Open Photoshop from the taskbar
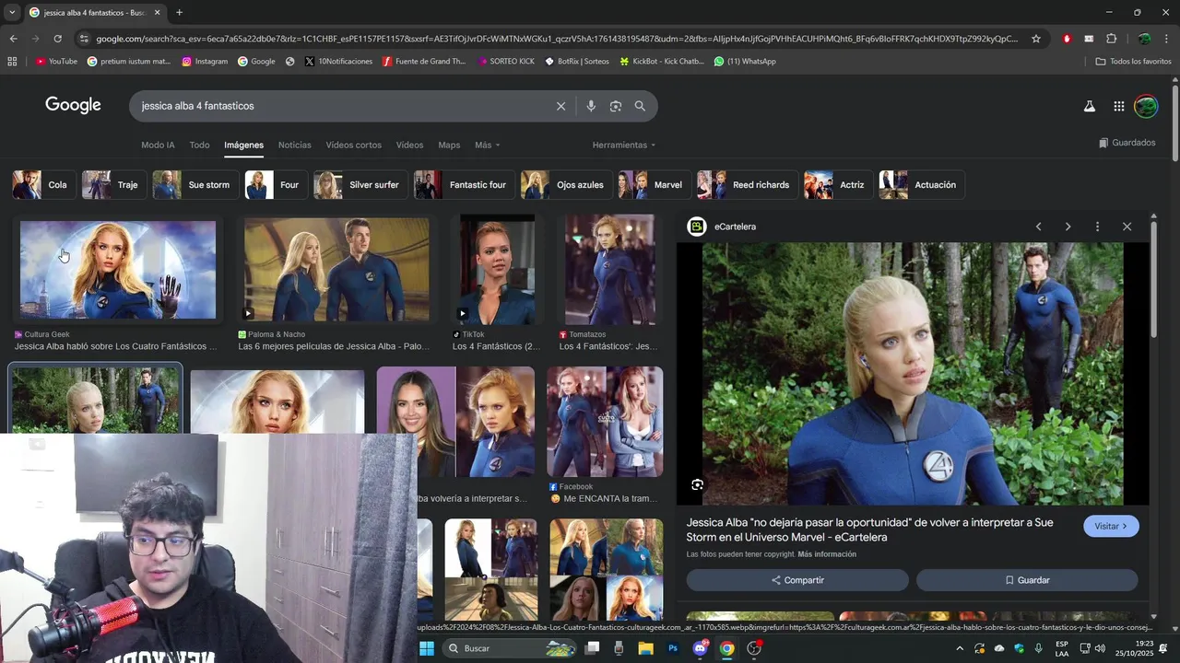 coord(673,648)
